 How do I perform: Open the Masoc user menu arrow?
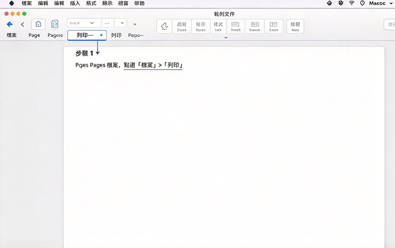click(391, 3)
